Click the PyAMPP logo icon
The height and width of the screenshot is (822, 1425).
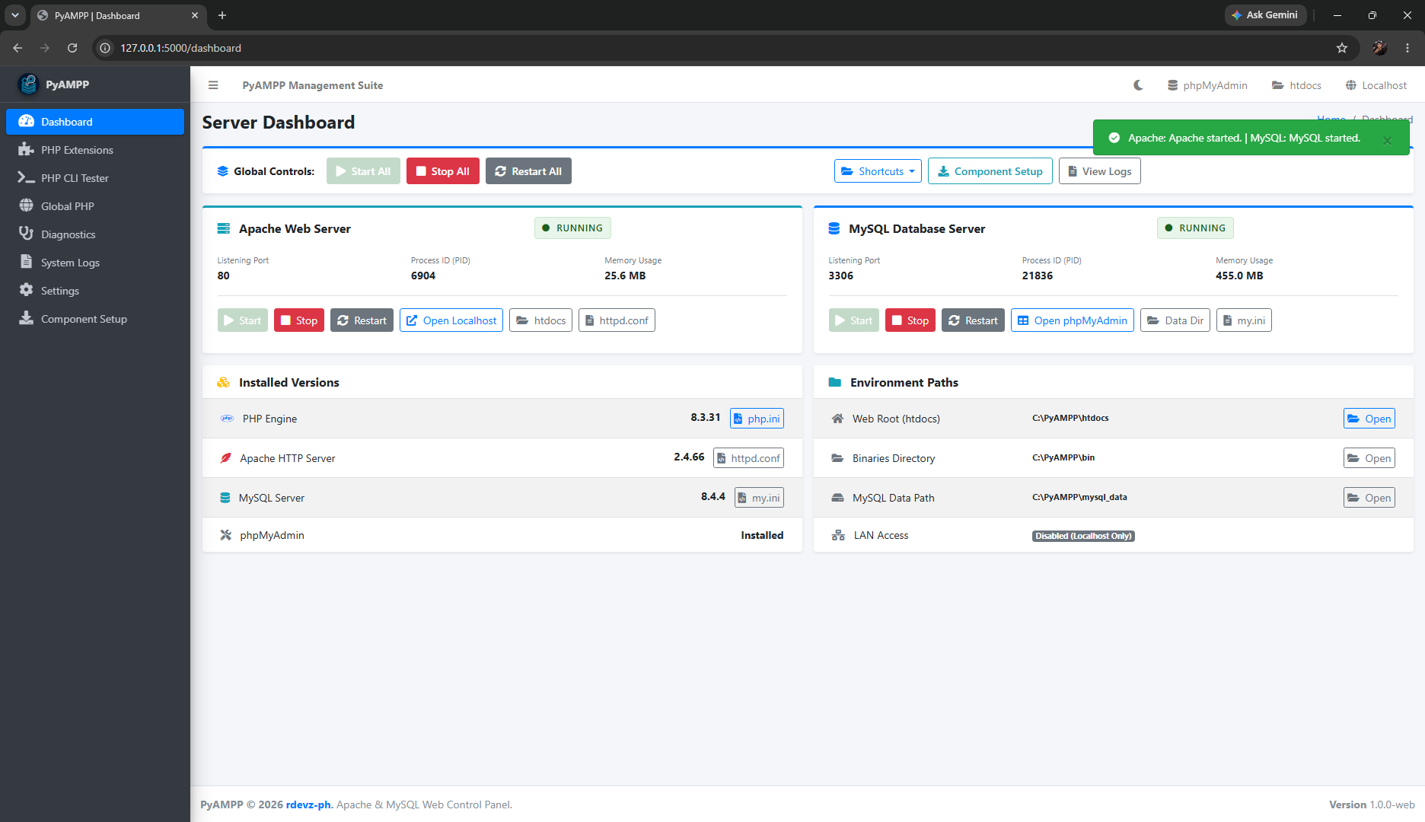click(x=28, y=84)
